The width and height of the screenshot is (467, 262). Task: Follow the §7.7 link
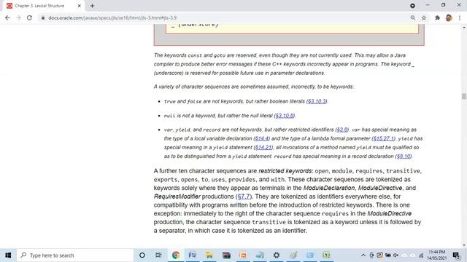click(x=244, y=196)
